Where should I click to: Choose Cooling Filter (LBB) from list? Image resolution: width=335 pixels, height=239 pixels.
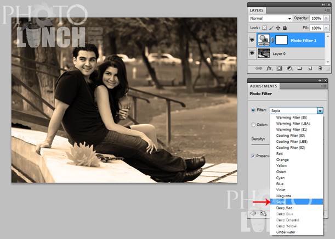click(296, 142)
